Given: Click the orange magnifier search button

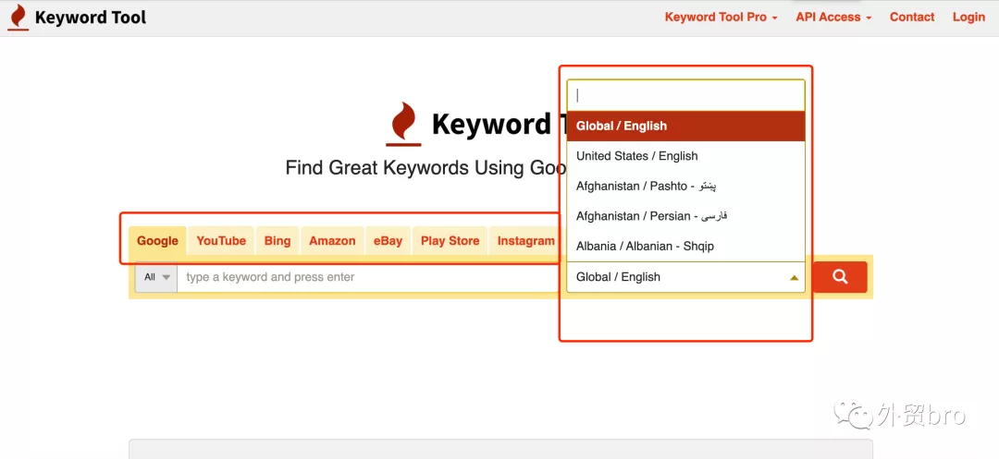Looking at the screenshot, I should coord(840,277).
